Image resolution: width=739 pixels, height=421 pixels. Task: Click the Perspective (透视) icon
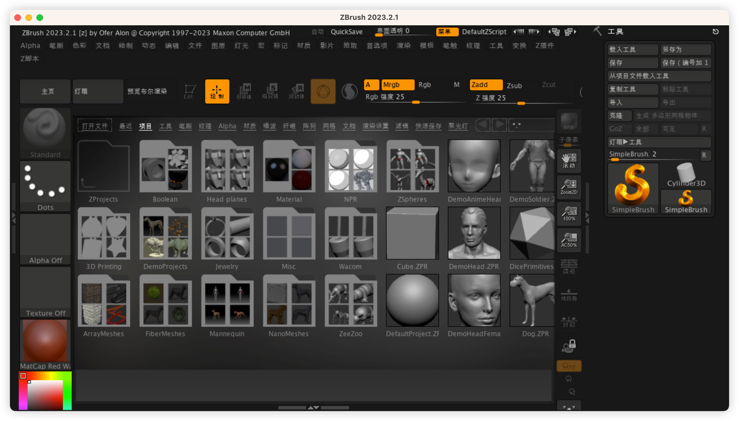coord(569,267)
